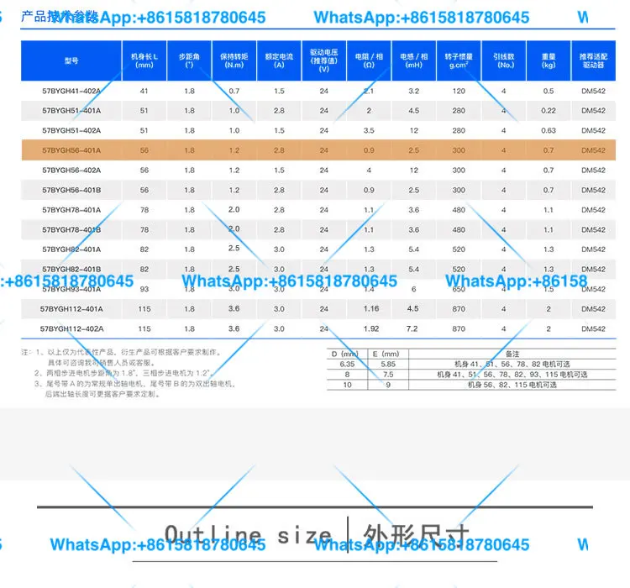Click the 外形尺寸 heading
The width and height of the screenshot is (630, 588).
point(417,535)
